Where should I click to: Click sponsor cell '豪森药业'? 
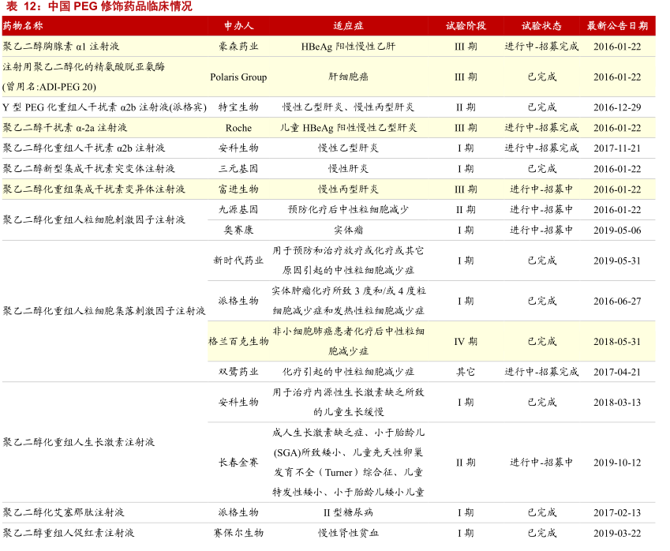(238, 46)
